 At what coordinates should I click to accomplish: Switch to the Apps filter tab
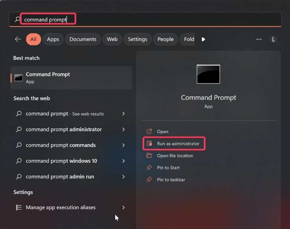pos(53,39)
